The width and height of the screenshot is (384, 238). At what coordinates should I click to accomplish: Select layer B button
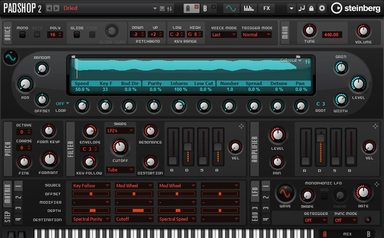209,8
